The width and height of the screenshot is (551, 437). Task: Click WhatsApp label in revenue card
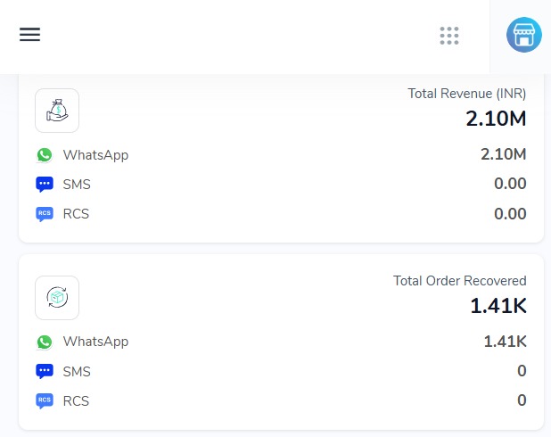(x=95, y=155)
